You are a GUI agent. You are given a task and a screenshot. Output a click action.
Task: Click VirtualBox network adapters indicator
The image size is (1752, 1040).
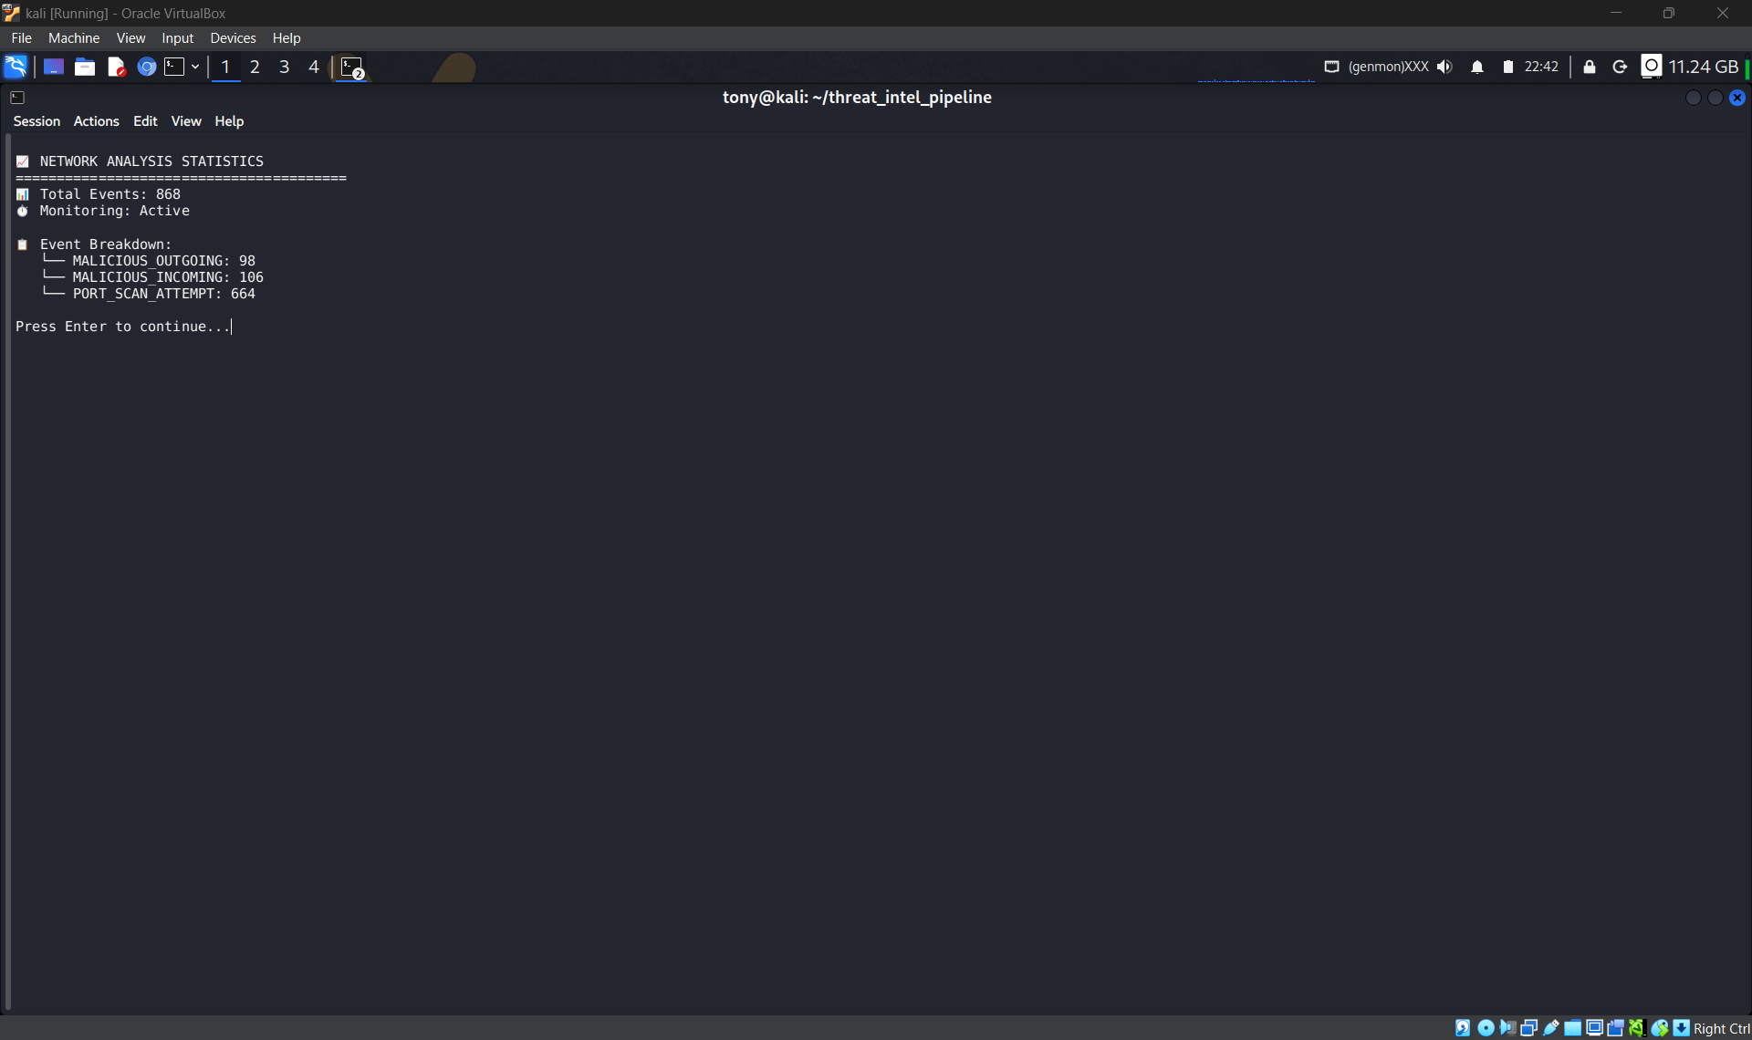(1528, 1028)
